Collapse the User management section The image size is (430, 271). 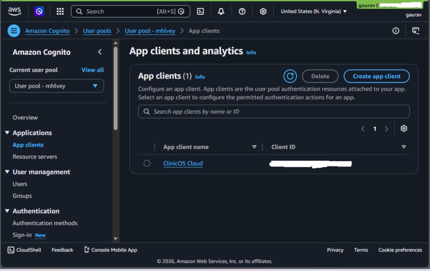point(7,172)
